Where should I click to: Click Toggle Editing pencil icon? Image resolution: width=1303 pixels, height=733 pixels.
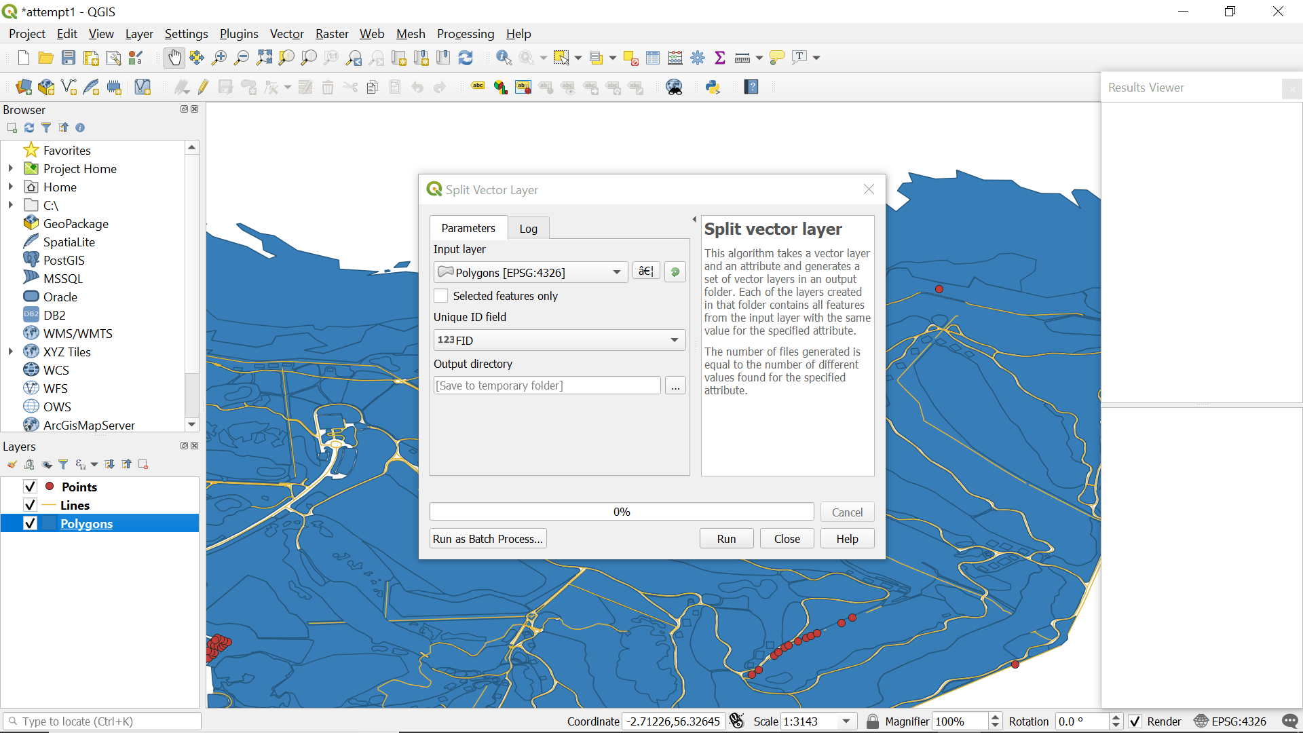point(204,87)
